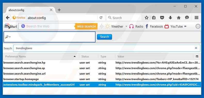This screenshot has width=204, height=98.
Task: Select browser.search.searchengine.hp preference row
Action: pyautogui.click(x=102, y=63)
